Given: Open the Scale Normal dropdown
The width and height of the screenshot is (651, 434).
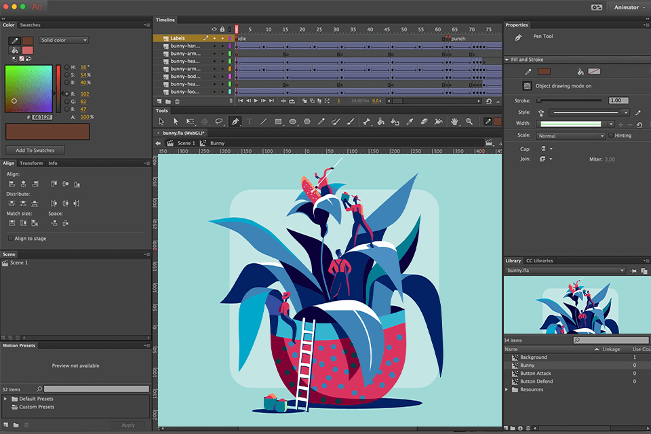Looking at the screenshot, I should 571,136.
